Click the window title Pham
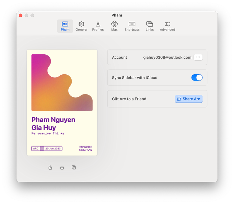 [117, 15]
